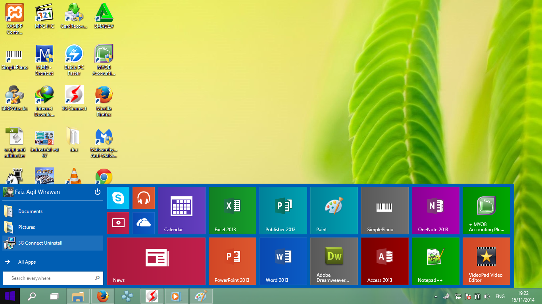Open the Action Center flag icon
Viewport: 542px width, 304px height.
click(x=468, y=296)
